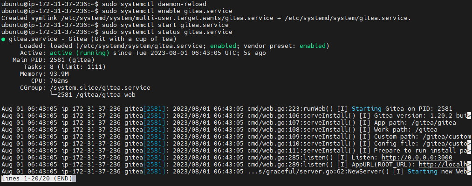Click the truncation arrow after AppURL line

point(469,164)
